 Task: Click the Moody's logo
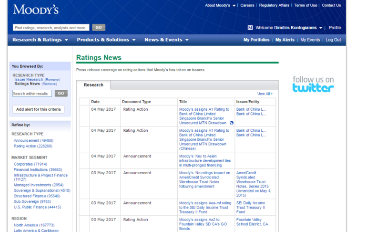36,10
